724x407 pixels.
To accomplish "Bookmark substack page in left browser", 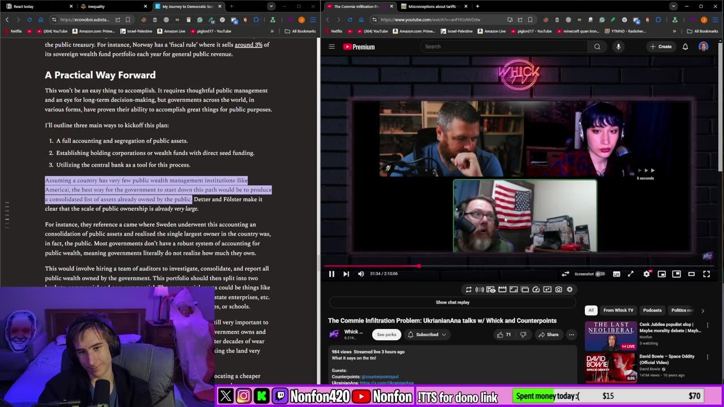I will click(128, 19).
